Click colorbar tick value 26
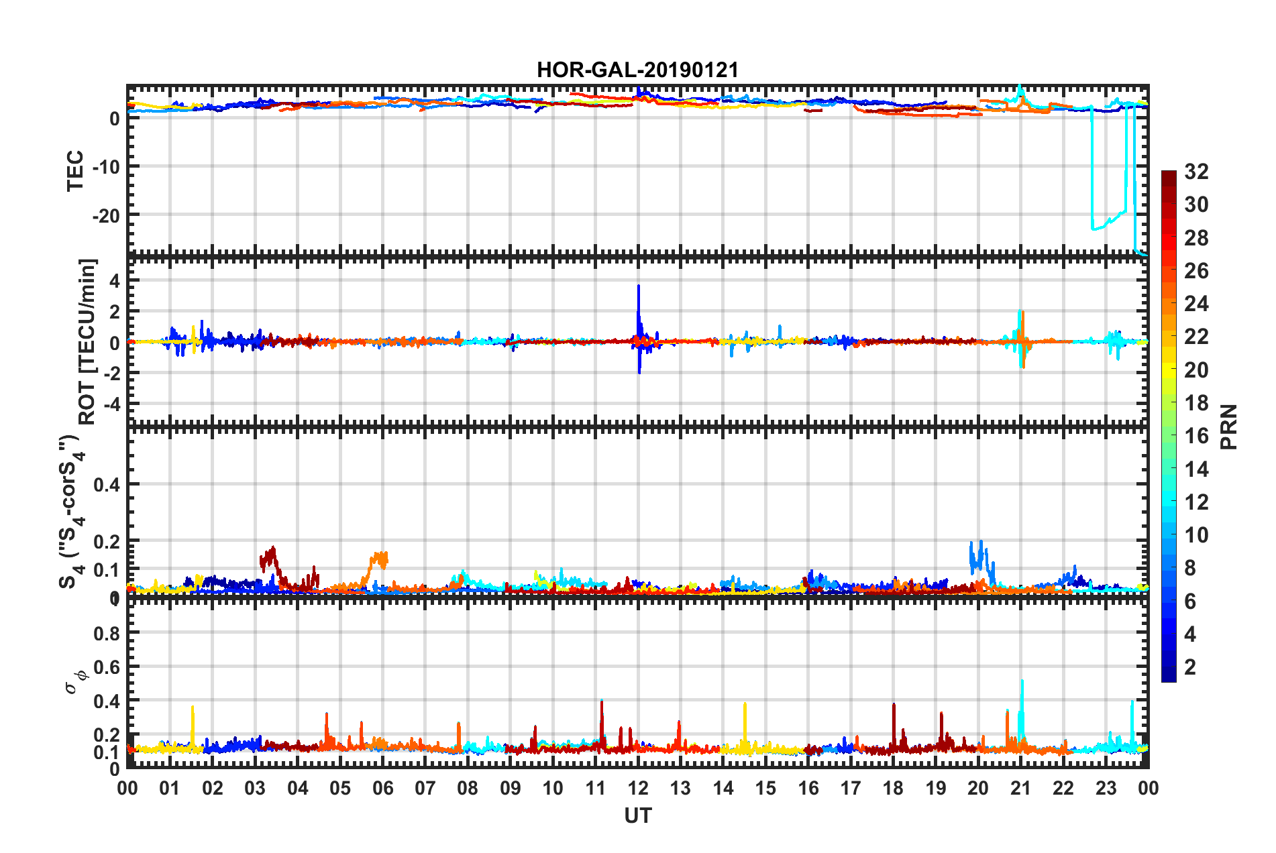Image resolution: width=1276 pixels, height=853 pixels. pyautogui.click(x=1196, y=271)
